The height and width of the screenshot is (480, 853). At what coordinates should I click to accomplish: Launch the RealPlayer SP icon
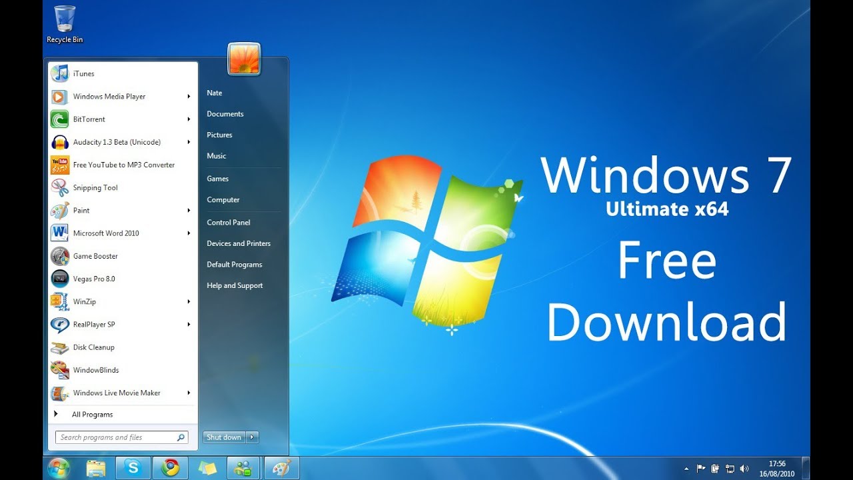[x=60, y=325]
